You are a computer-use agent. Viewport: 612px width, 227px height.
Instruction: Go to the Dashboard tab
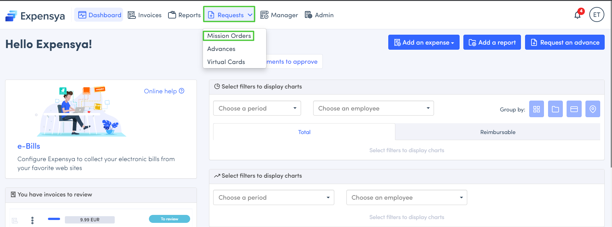tap(98, 15)
